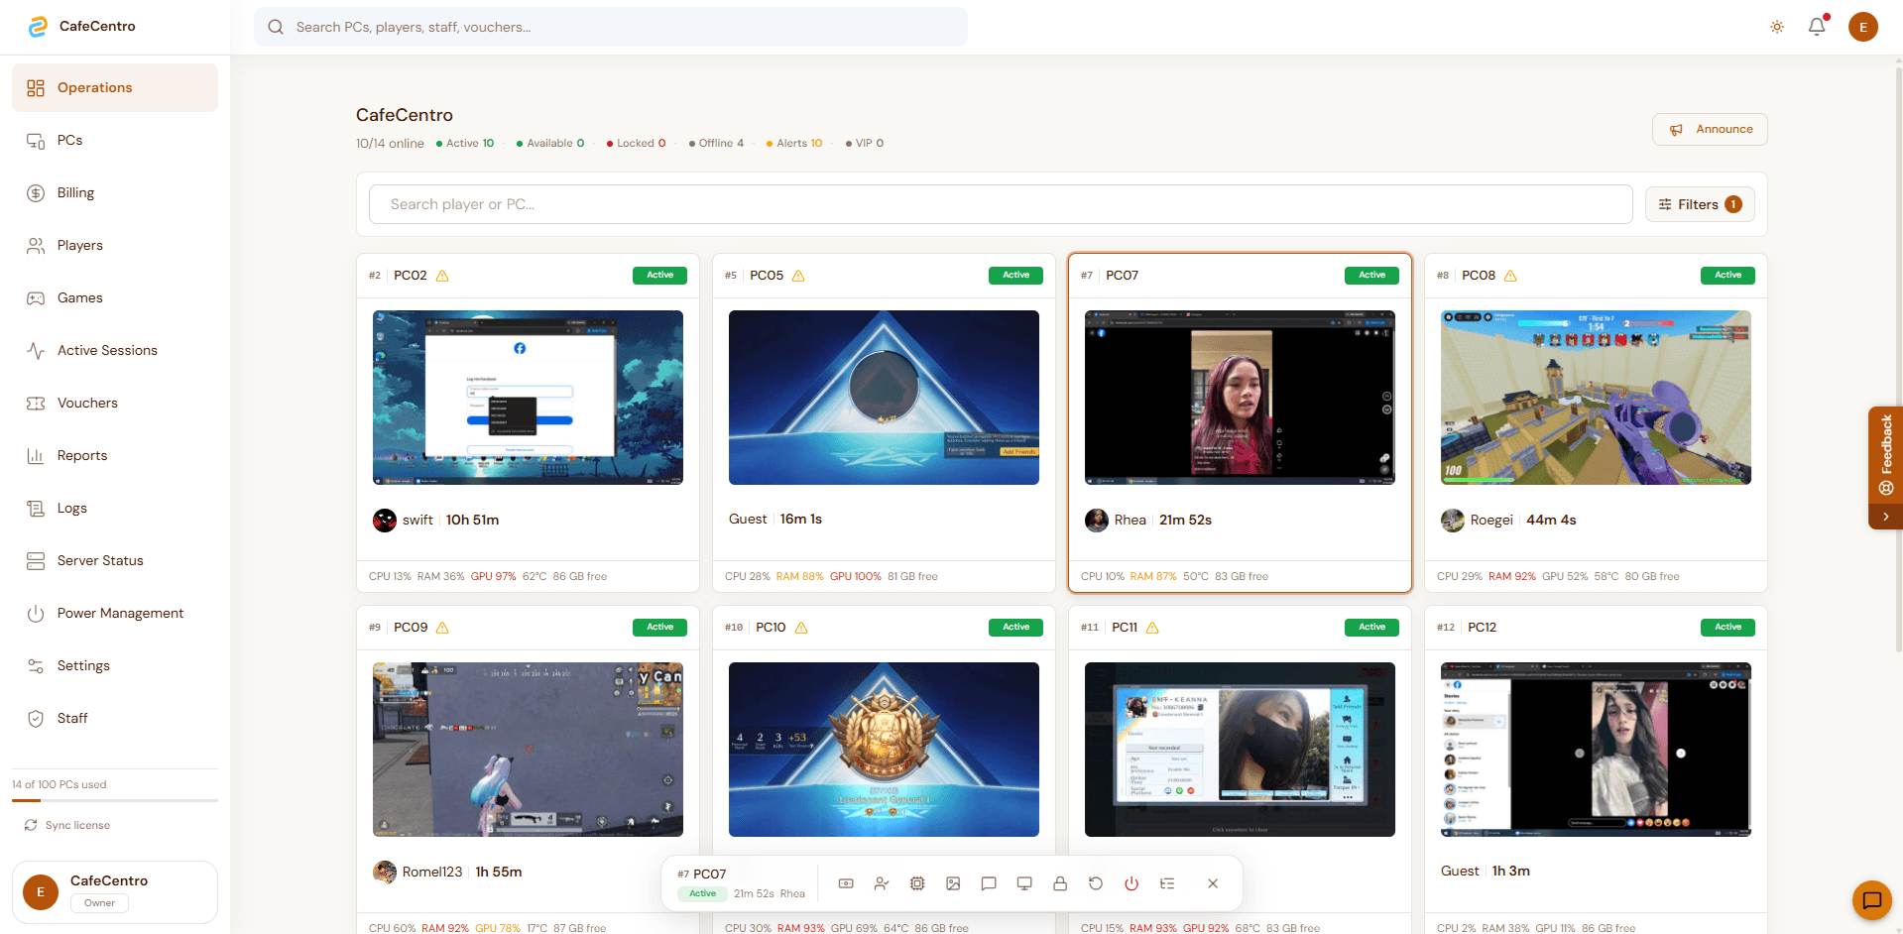Expand the arrow below the Feedback tab
The image size is (1903, 934).
point(1886,517)
